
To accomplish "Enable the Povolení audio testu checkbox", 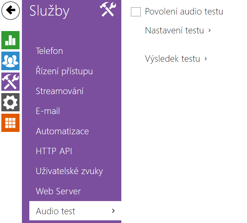I will [x=135, y=12].
